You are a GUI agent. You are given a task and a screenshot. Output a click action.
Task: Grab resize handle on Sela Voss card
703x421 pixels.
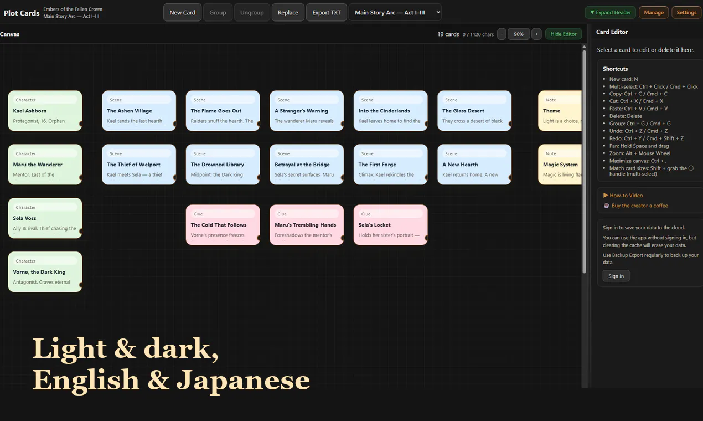click(x=81, y=232)
